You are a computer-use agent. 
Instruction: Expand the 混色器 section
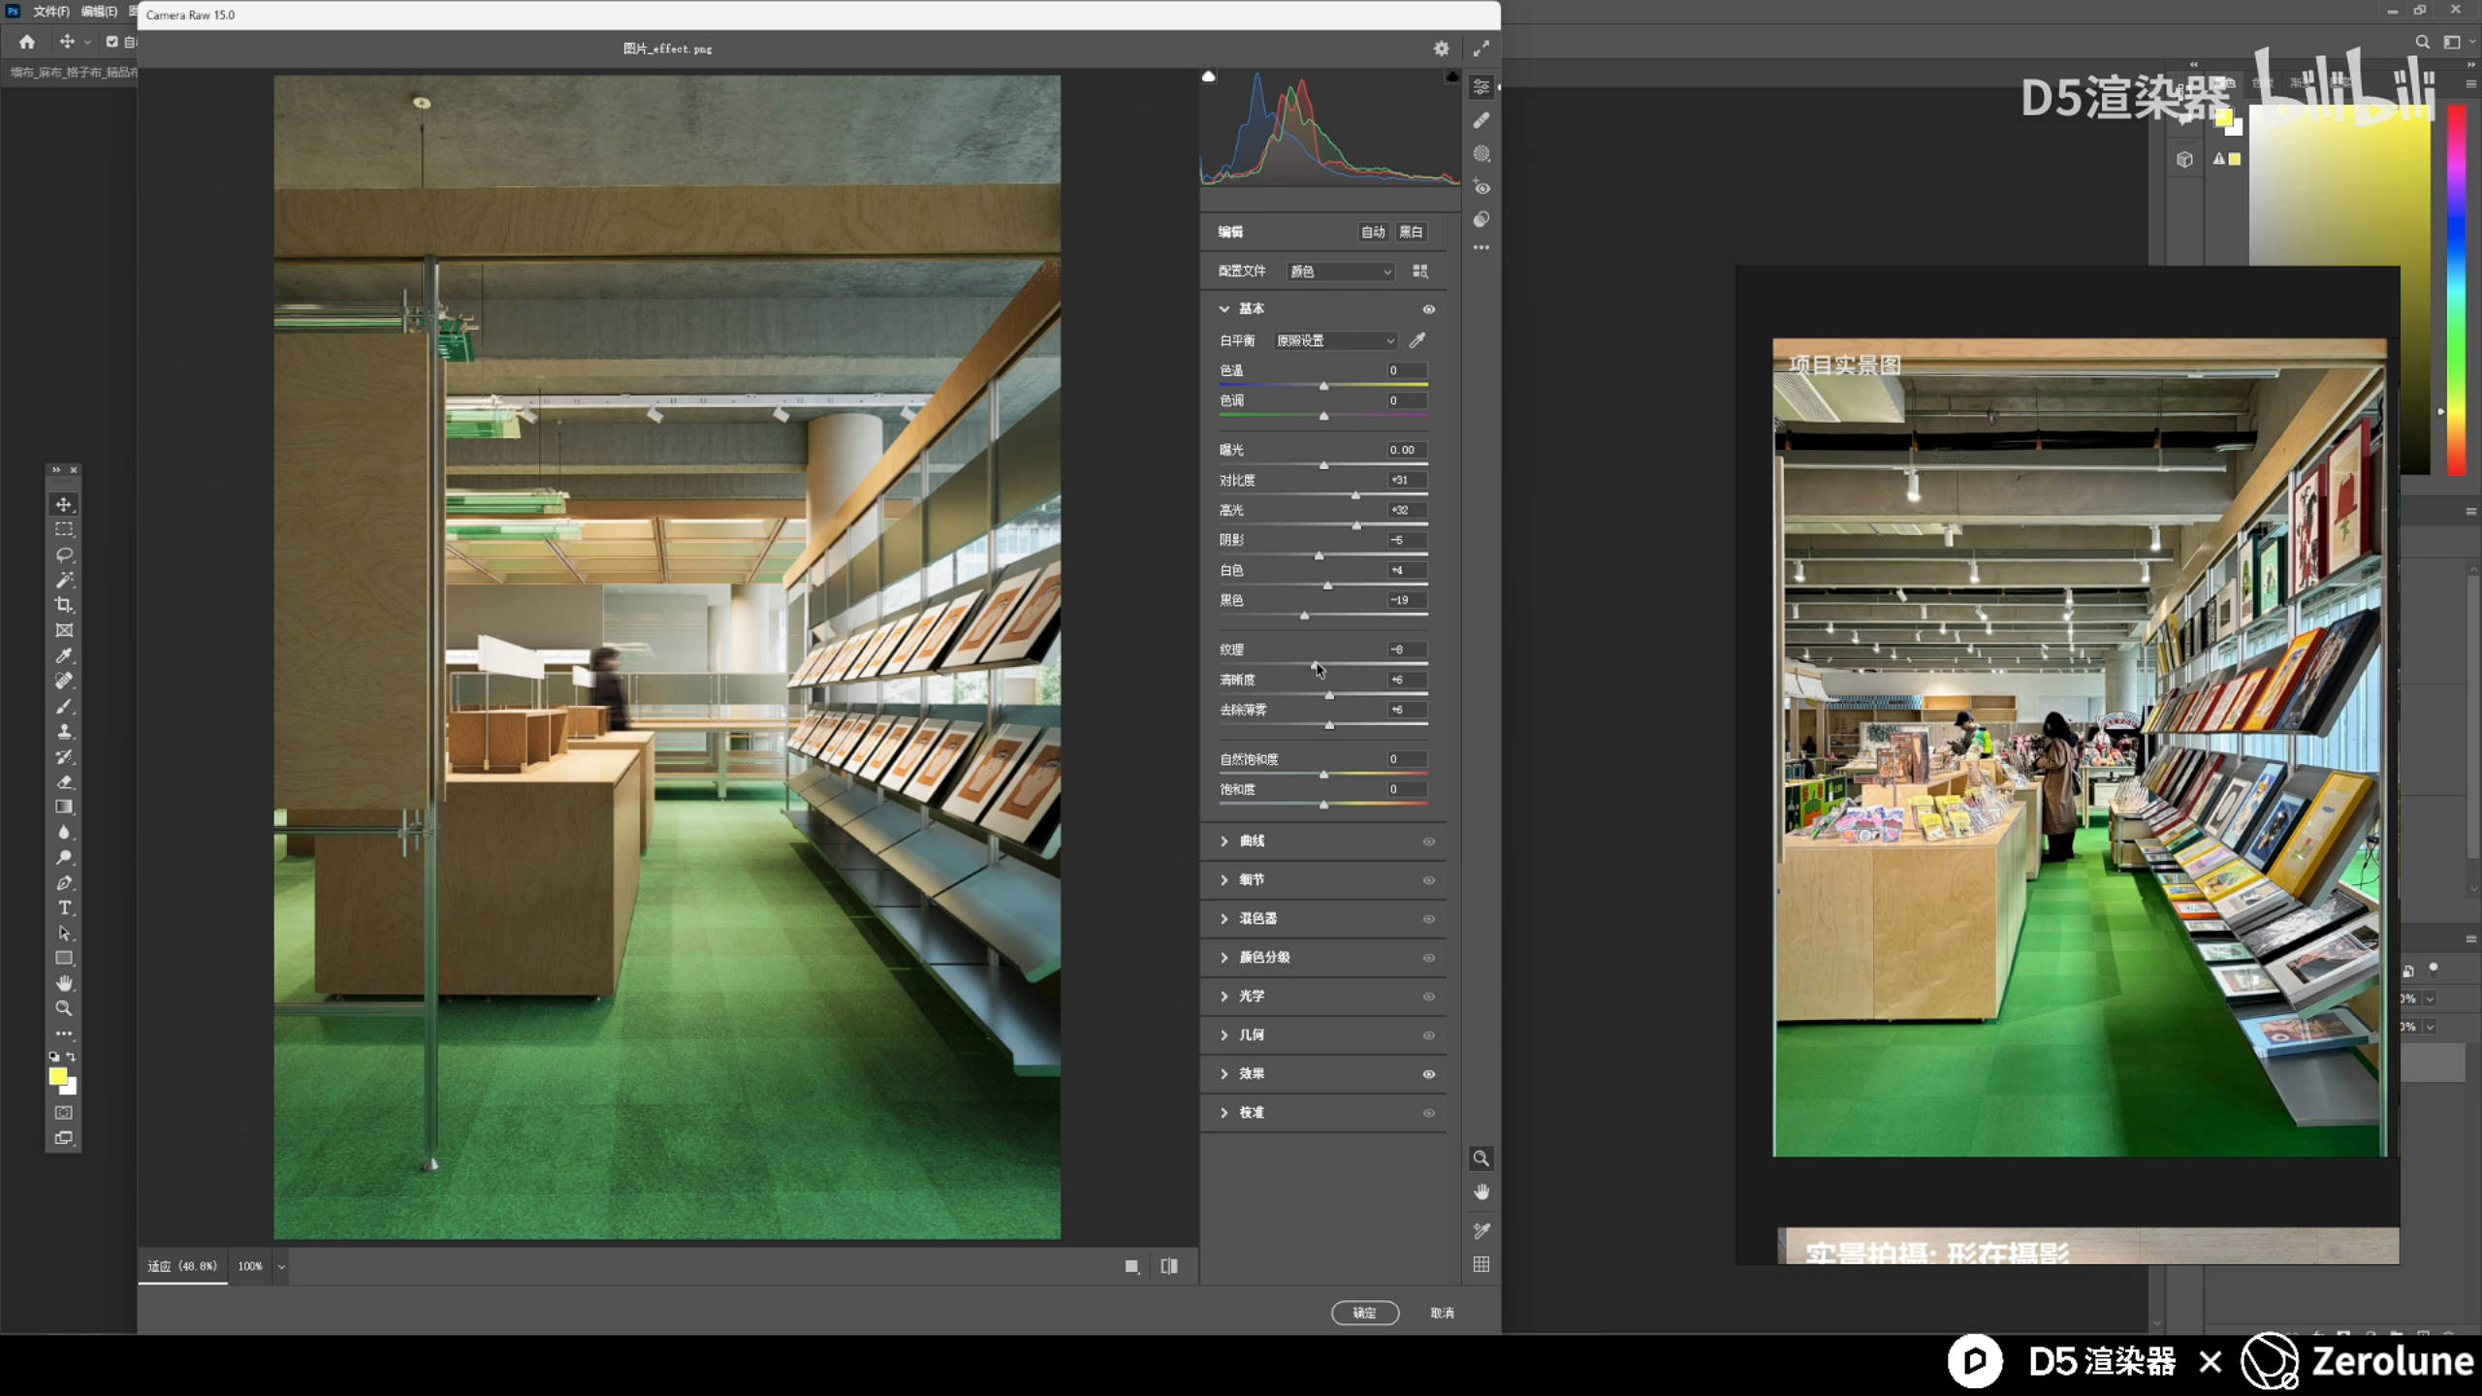pos(1257,918)
